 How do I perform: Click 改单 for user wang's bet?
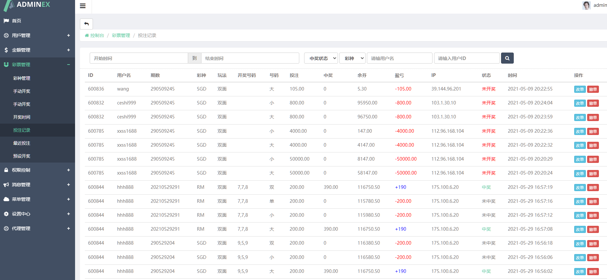coord(580,89)
